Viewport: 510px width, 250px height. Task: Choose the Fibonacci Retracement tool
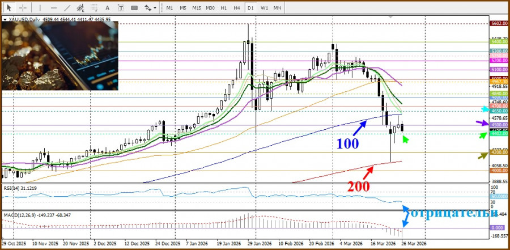click(94, 7)
